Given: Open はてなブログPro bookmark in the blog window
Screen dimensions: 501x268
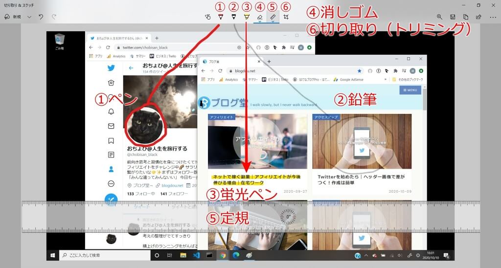Looking at the screenshot, I should pos(311,80).
